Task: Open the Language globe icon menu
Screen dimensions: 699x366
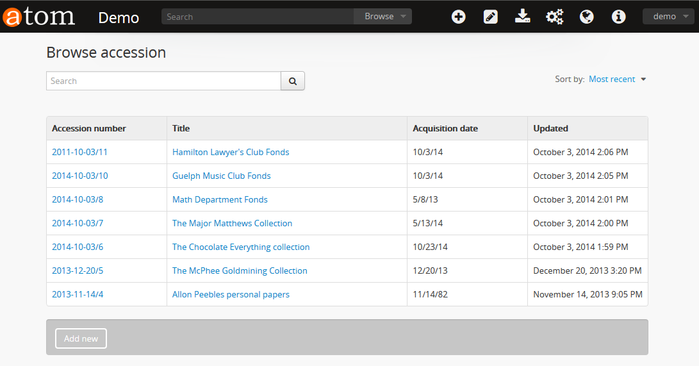Action: (586, 17)
